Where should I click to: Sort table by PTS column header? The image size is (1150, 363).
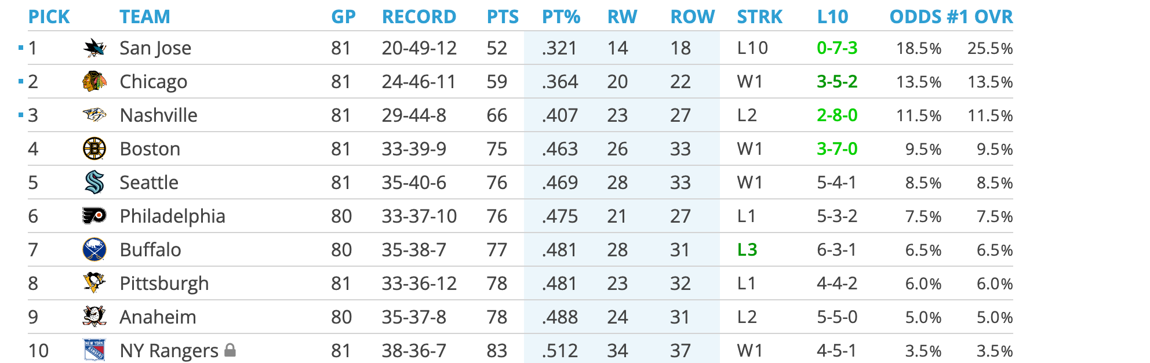click(x=503, y=17)
